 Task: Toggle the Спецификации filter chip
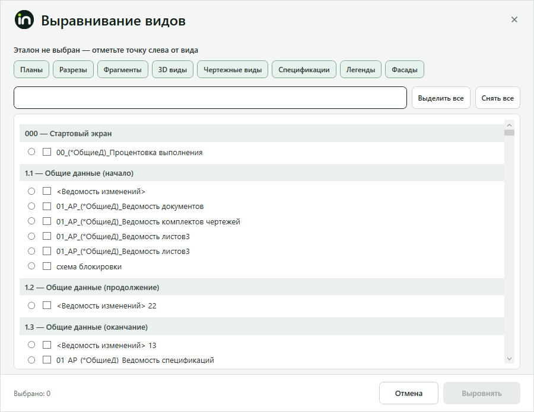click(304, 70)
